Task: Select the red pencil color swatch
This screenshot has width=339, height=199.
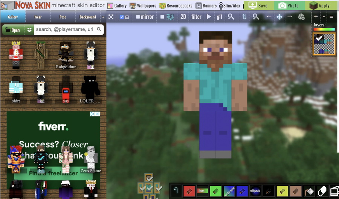Action: 189,190
